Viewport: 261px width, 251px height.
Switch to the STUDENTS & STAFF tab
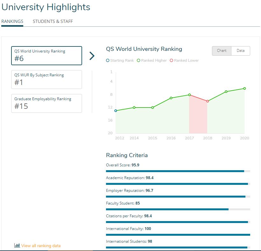[x=53, y=21]
